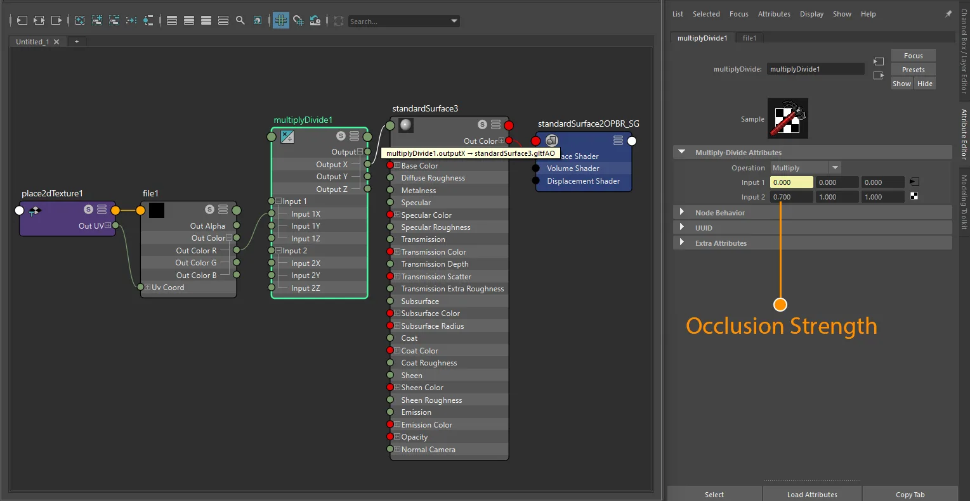Open the Search field dropdown arrow
Viewport: 970px width, 501px height.
pos(454,21)
